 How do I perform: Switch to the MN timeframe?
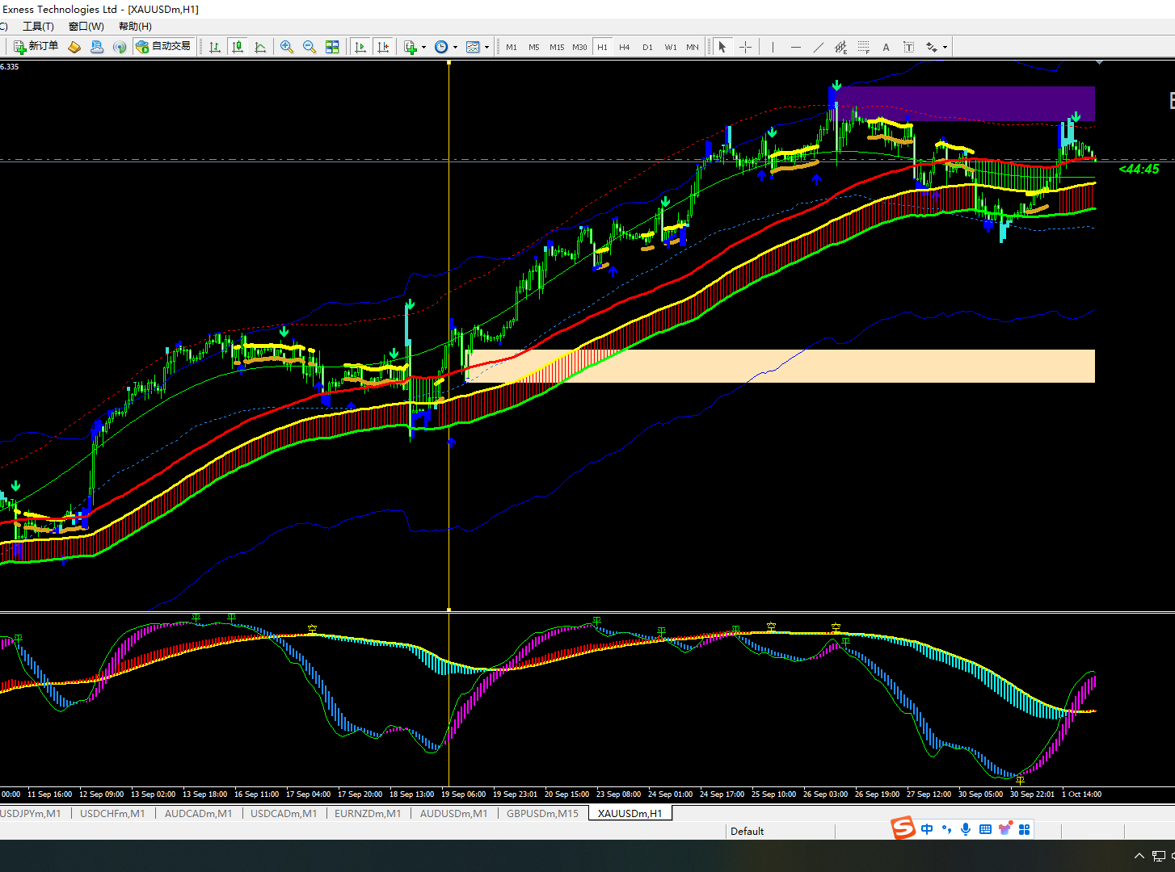click(693, 47)
